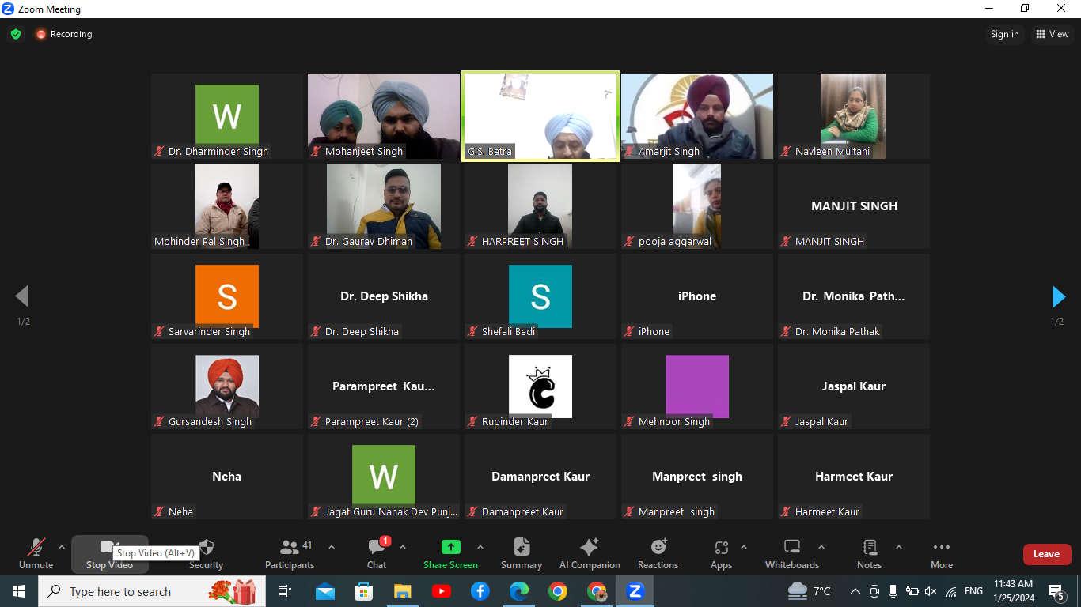
Task: Open Windows Start menu
Action: (x=18, y=591)
